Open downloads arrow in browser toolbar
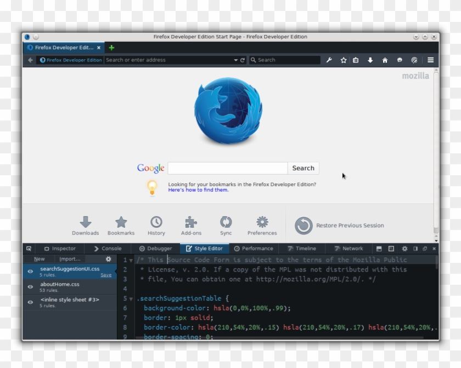 (370, 60)
